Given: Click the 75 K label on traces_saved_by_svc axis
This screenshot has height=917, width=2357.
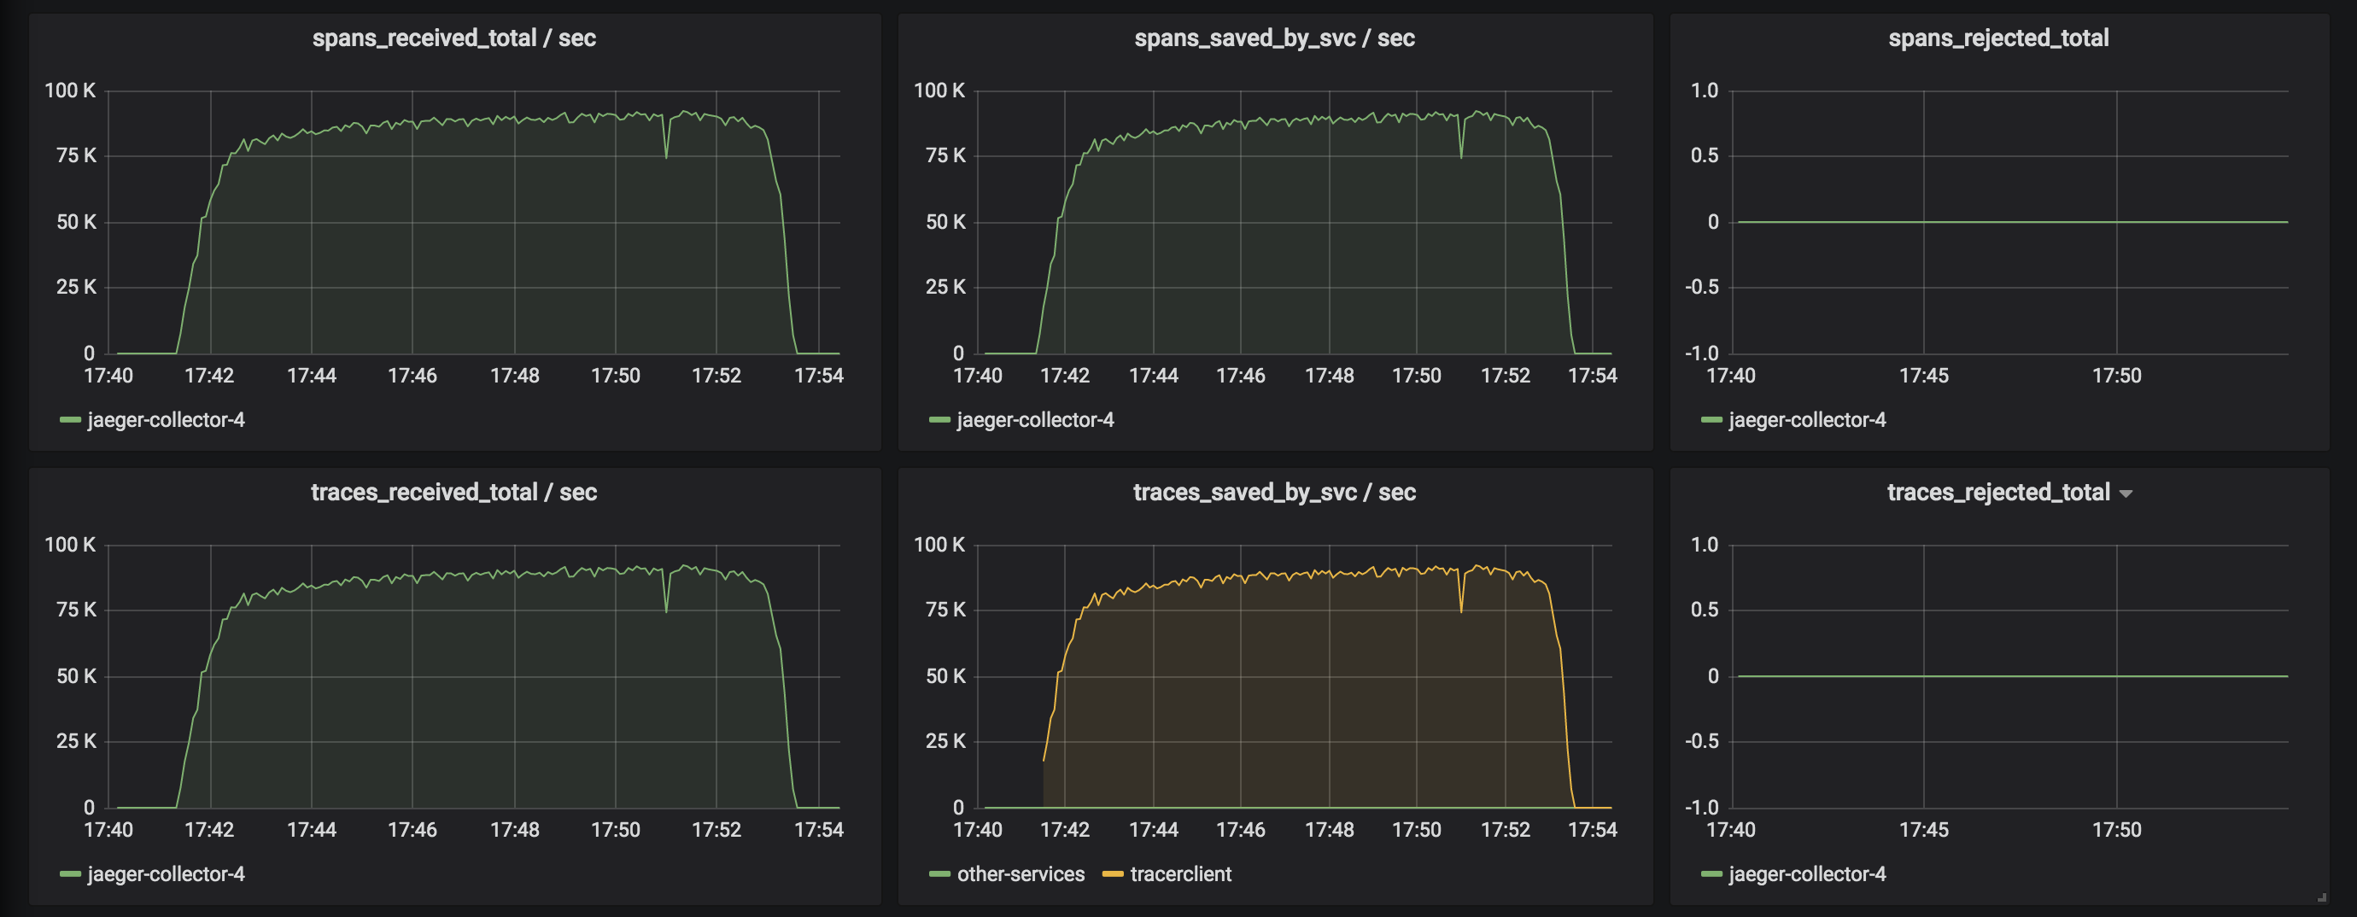Looking at the screenshot, I should point(945,610).
